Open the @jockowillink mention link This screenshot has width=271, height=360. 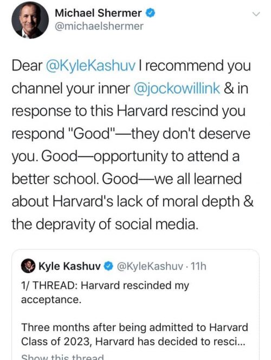177,89
